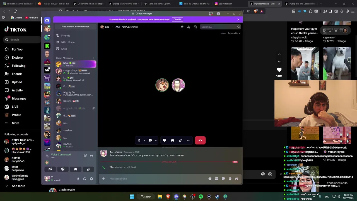357x201 pixels.
Task: Open soundboard in call controls
Action: click(181, 140)
